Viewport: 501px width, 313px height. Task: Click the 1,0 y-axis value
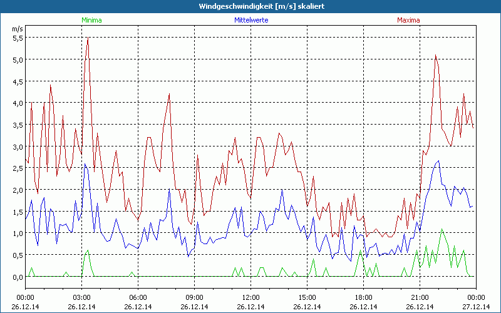pos(18,233)
